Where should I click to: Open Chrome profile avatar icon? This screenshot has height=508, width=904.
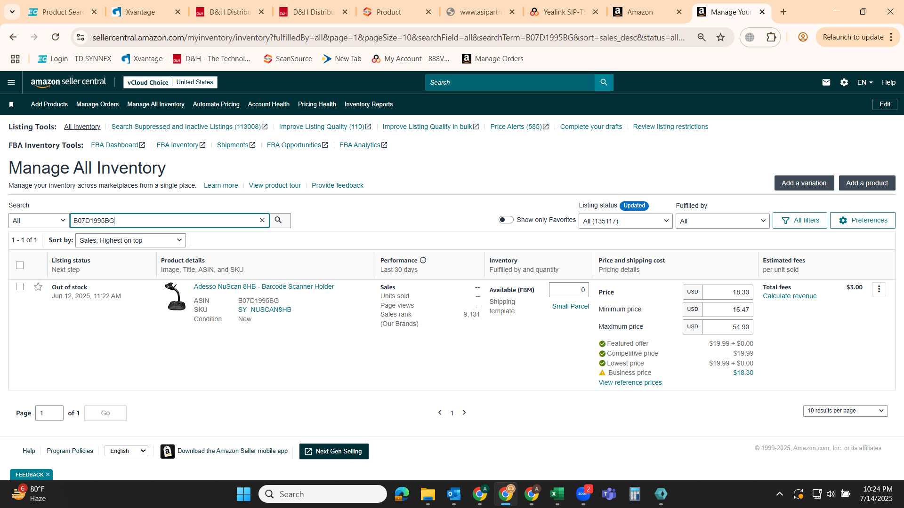(803, 37)
